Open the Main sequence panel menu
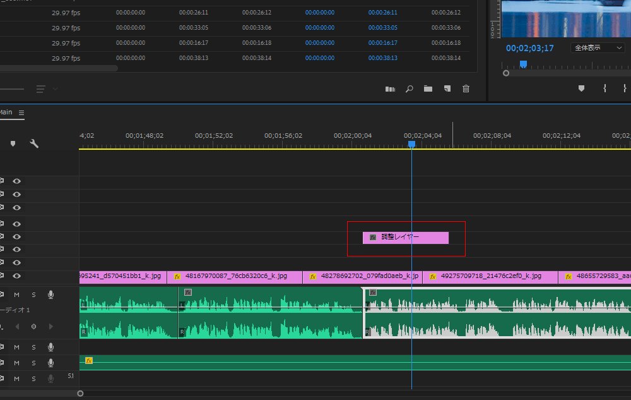The height and width of the screenshot is (400, 631). click(x=21, y=112)
